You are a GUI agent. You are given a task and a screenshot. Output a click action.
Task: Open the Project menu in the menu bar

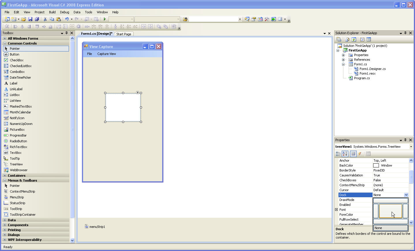40,12
